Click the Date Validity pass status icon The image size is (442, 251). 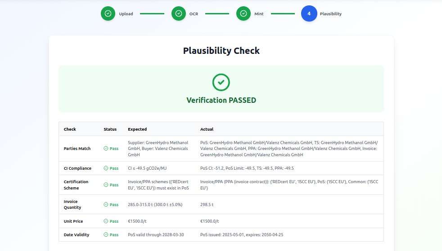click(106, 235)
